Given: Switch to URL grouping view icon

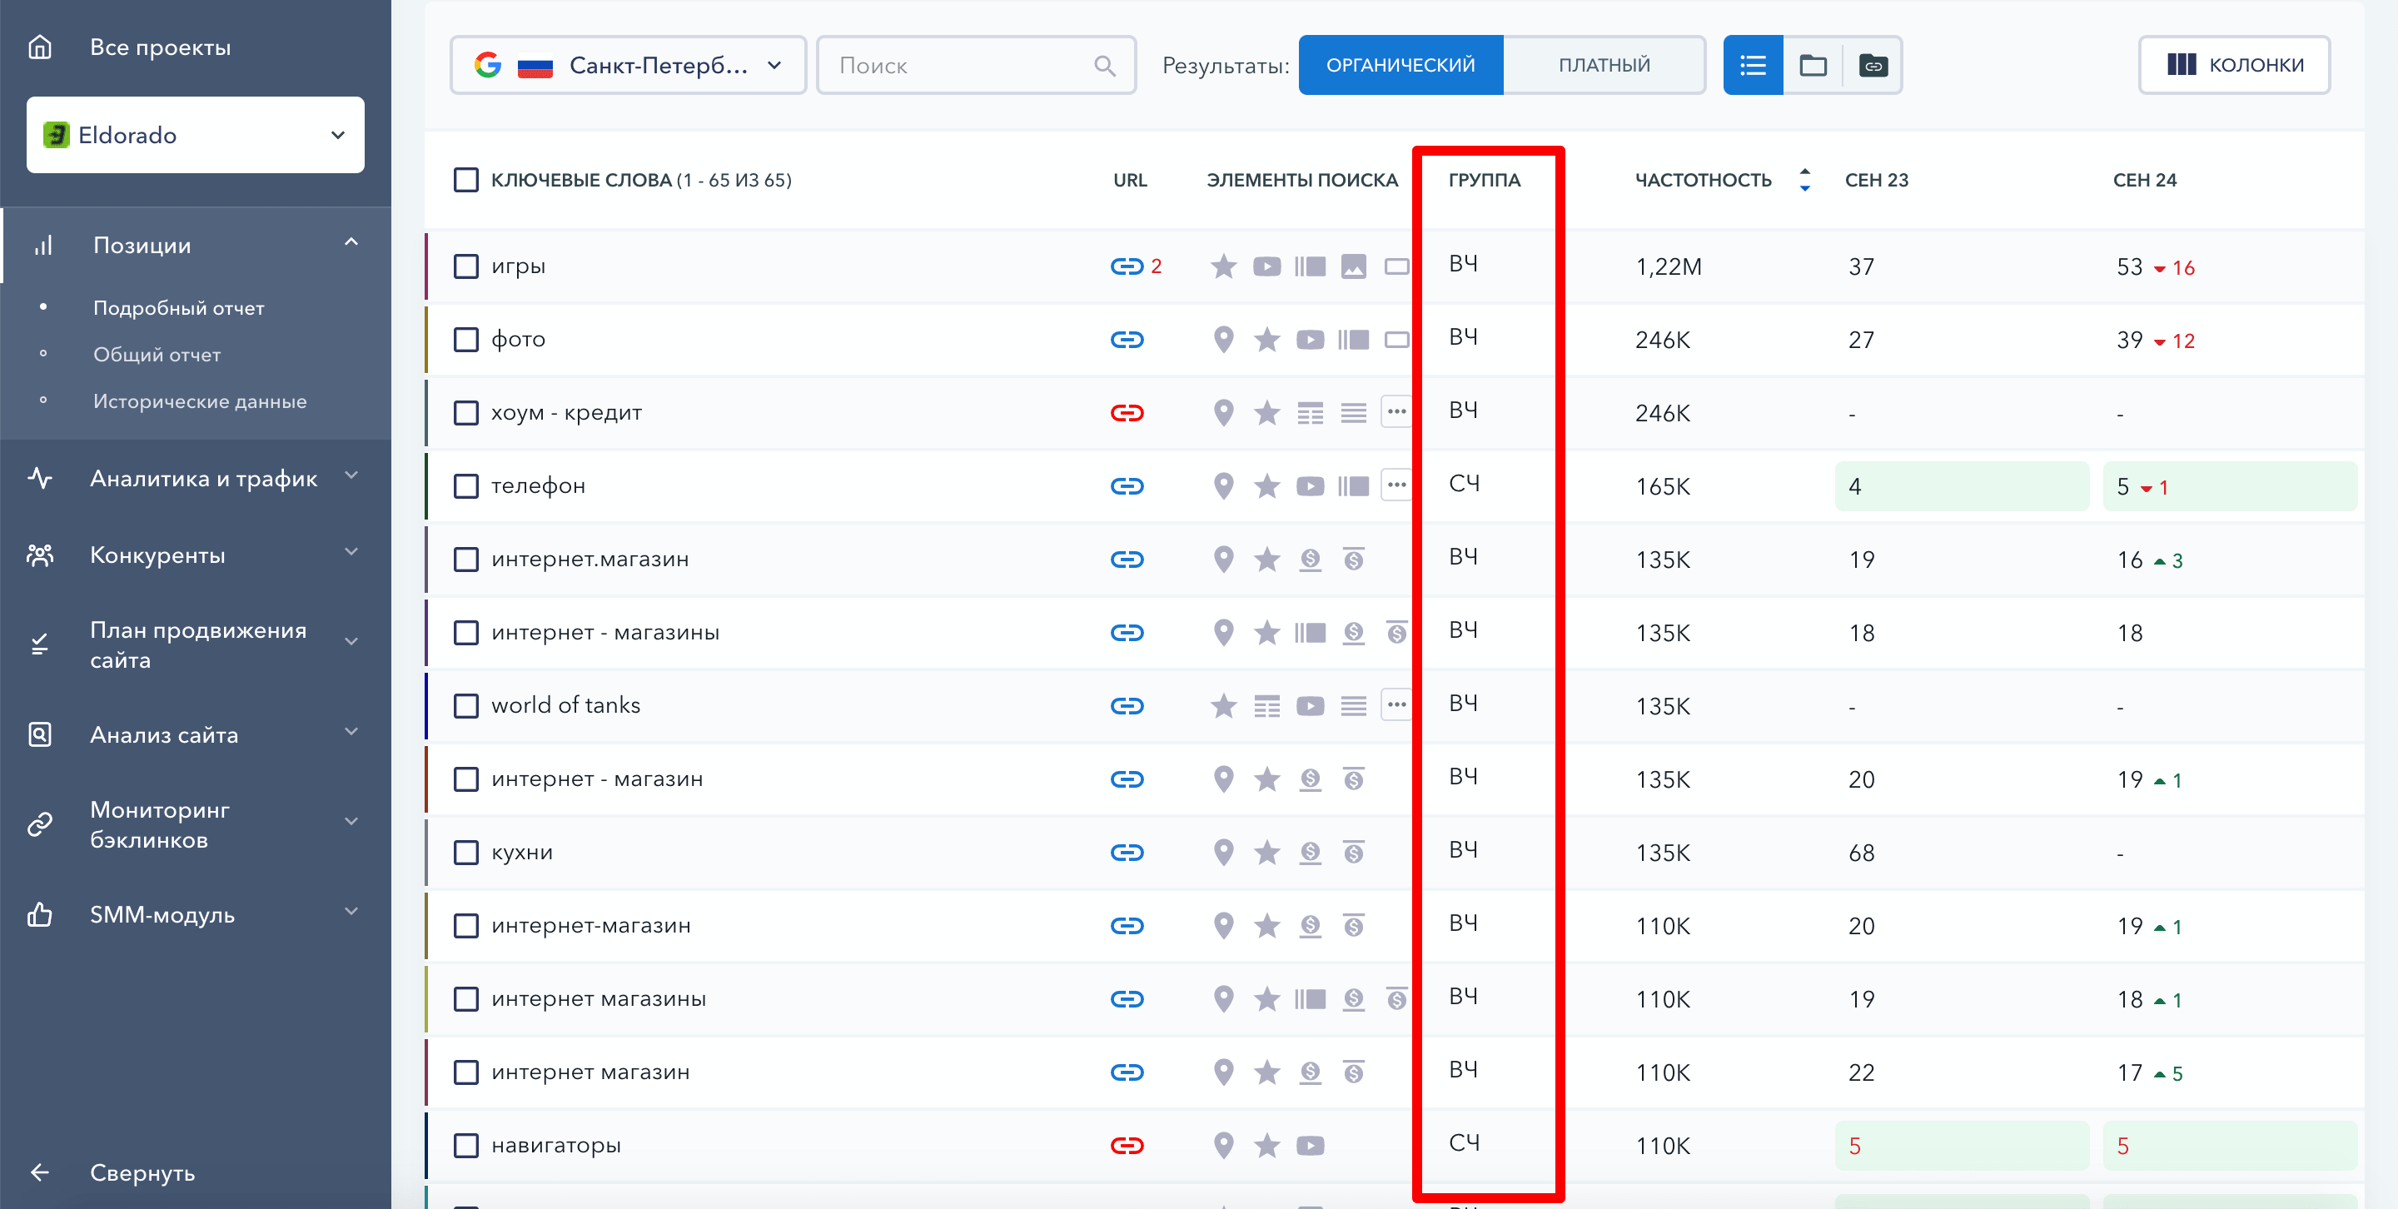Looking at the screenshot, I should coord(1873,65).
